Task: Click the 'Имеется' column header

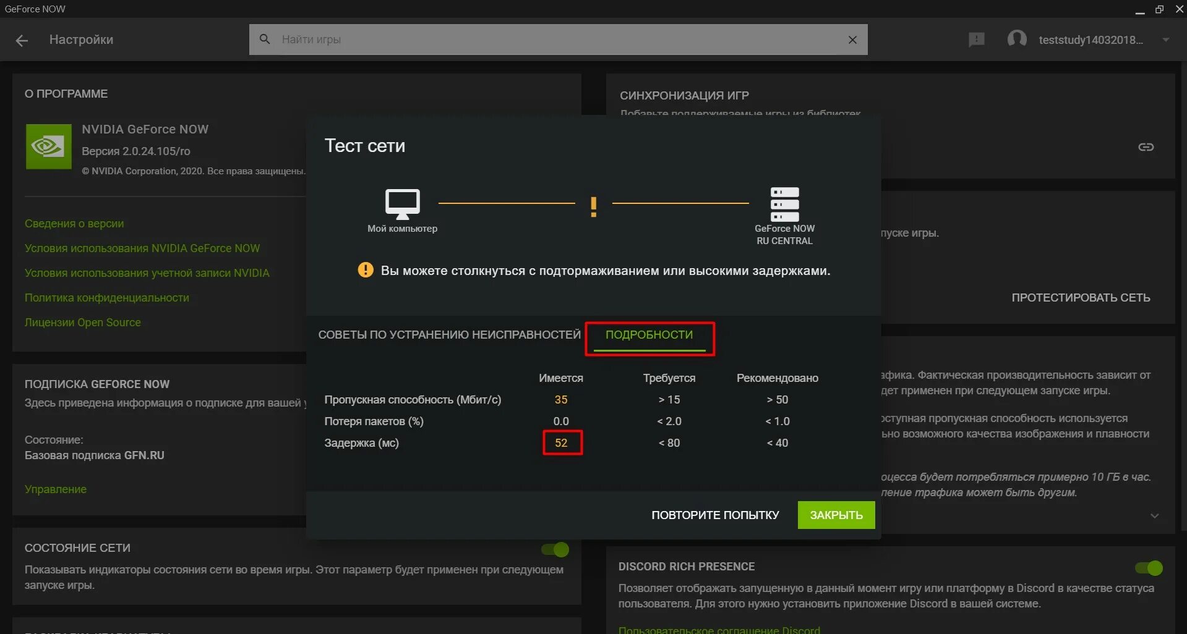Action: pos(561,378)
